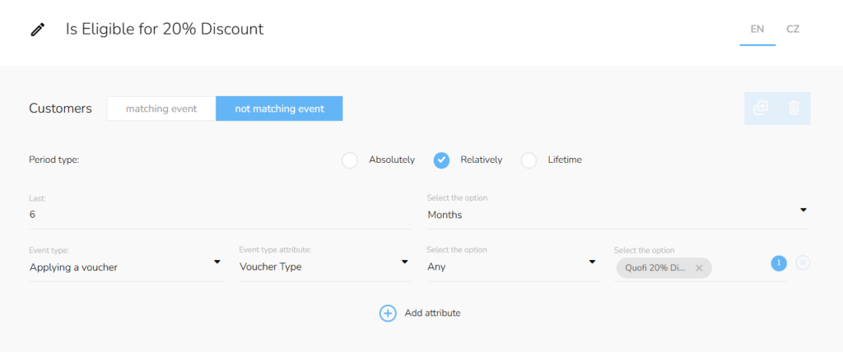Switch to matching event
Image resolution: width=843 pixels, height=352 pixels.
coord(161,109)
